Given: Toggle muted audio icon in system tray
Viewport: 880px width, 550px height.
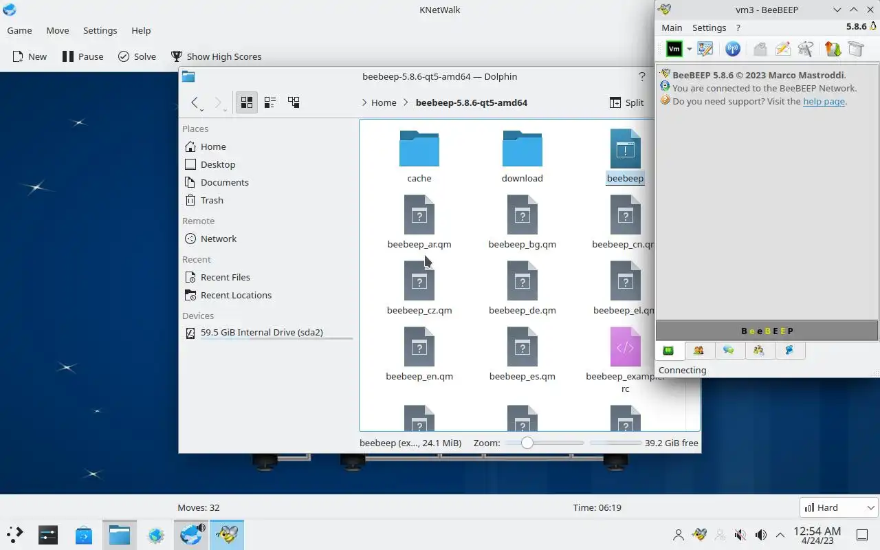Looking at the screenshot, I should coord(740,534).
